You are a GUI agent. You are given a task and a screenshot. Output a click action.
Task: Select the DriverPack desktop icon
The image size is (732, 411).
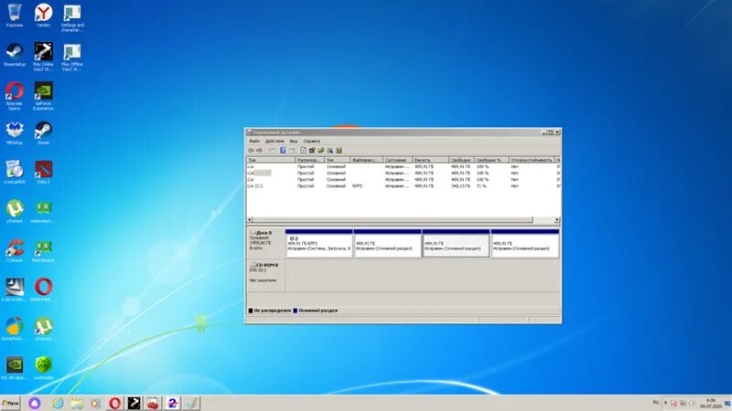click(15, 329)
